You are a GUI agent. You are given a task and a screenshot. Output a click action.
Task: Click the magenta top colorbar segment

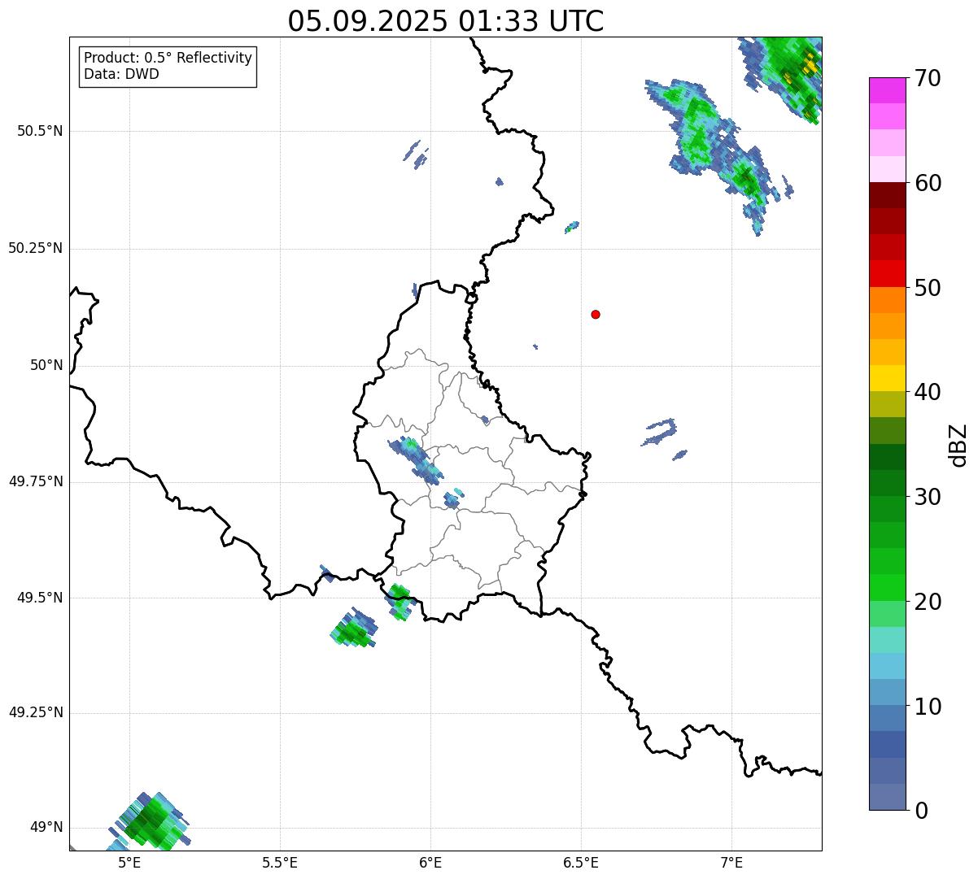click(887, 90)
